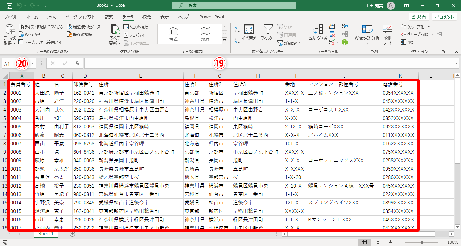Screen dimensions: 461x246
Task: Click the すべて更新 (Refresh All) icon
Action: point(115,30)
